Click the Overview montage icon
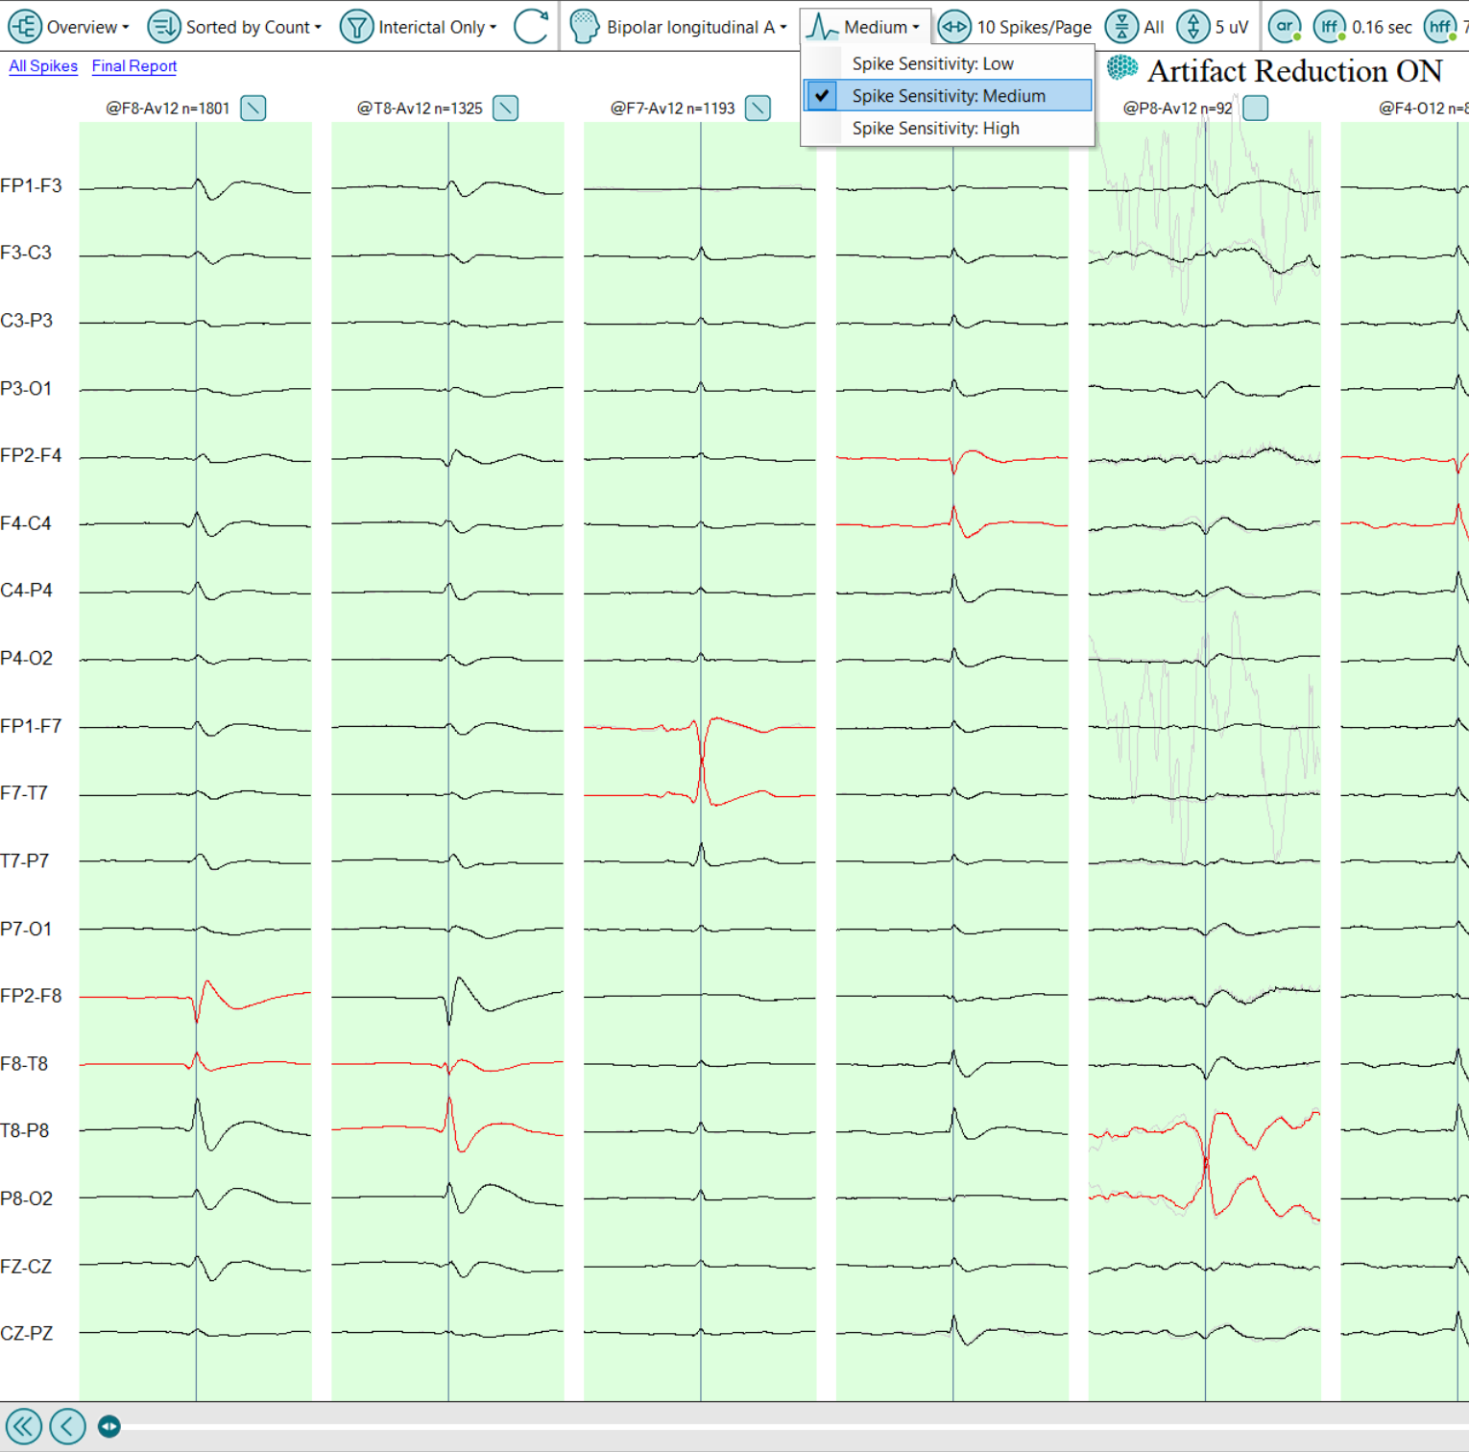Viewport: 1469px width, 1452px height. tap(25, 27)
